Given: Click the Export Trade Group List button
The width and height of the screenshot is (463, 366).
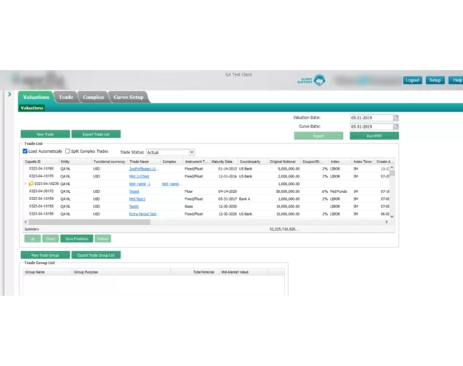Looking at the screenshot, I should pyautogui.click(x=96, y=255).
